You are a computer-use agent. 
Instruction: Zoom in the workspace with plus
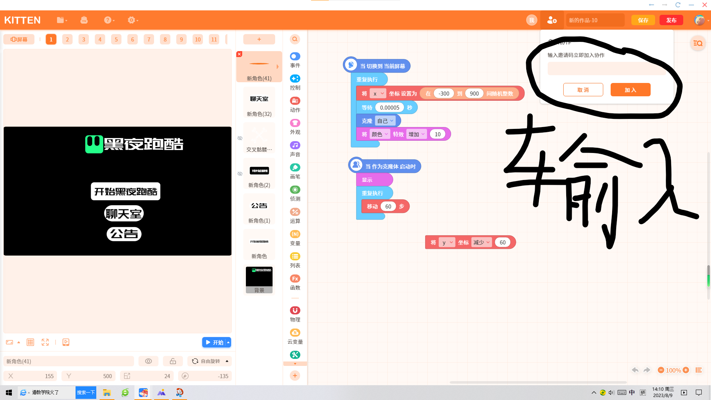click(686, 370)
